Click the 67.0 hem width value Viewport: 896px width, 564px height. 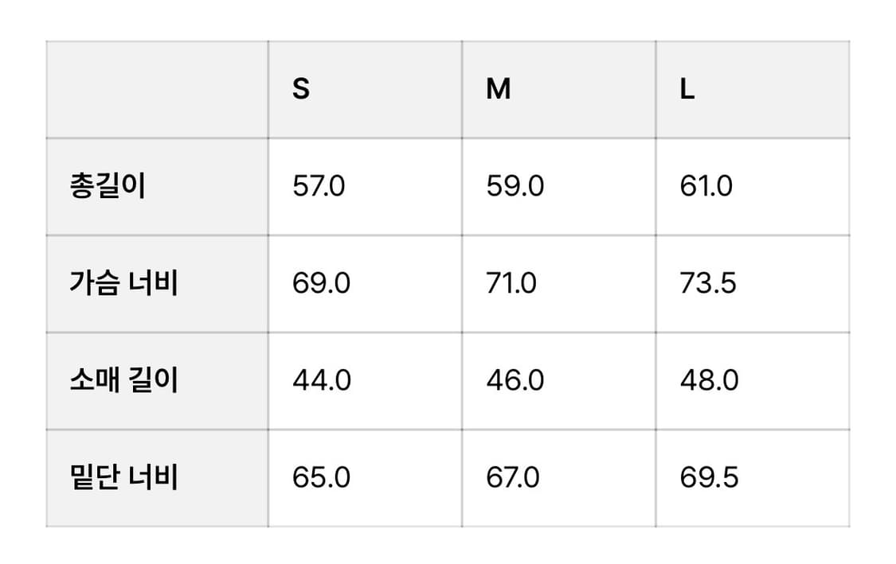pos(513,478)
